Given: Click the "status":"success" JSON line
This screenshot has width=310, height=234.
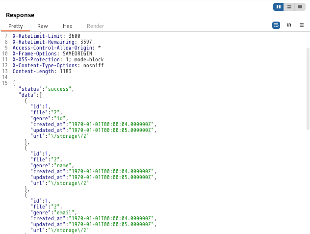Looking at the screenshot, I should [46, 89].
